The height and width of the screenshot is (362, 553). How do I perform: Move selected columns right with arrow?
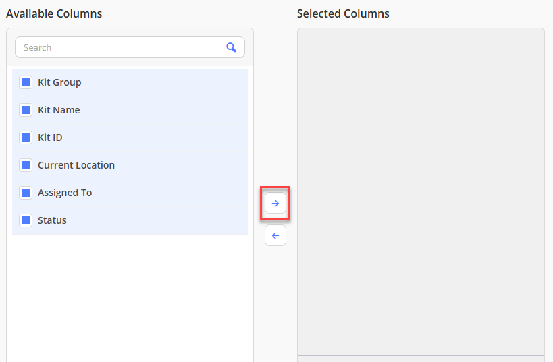tap(275, 203)
